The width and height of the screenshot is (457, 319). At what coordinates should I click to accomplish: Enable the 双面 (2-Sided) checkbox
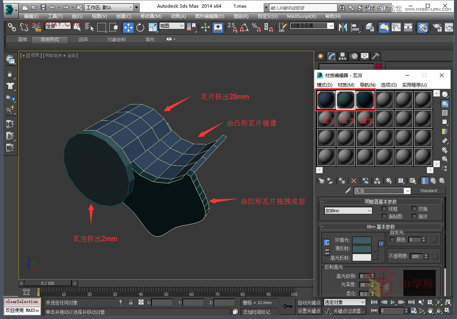point(414,209)
